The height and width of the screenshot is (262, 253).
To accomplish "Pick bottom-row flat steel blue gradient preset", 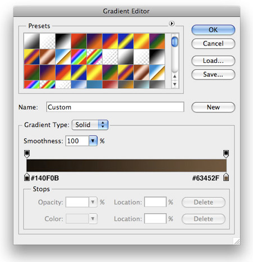I will (94, 84).
